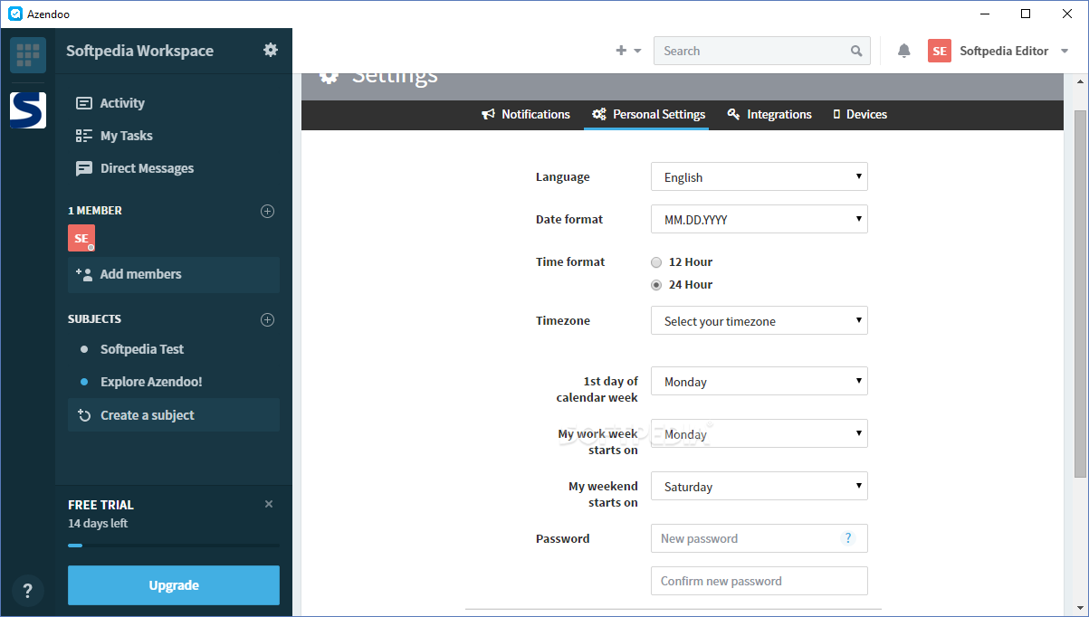Click the Create a subject button

(174, 415)
